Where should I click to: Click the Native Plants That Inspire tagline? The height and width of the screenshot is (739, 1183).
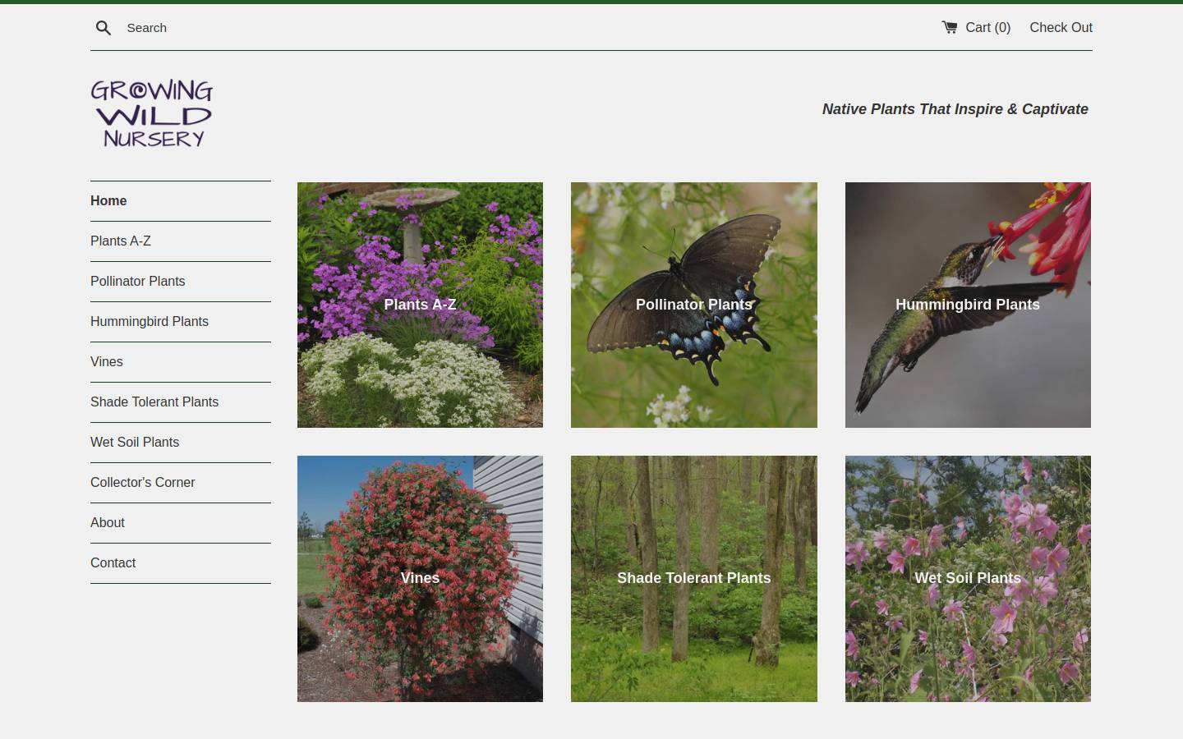pos(955,109)
